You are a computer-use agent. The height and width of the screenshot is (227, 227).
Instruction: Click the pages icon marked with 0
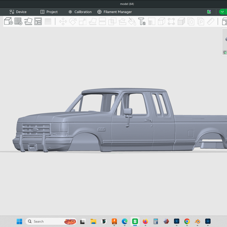click(191, 22)
